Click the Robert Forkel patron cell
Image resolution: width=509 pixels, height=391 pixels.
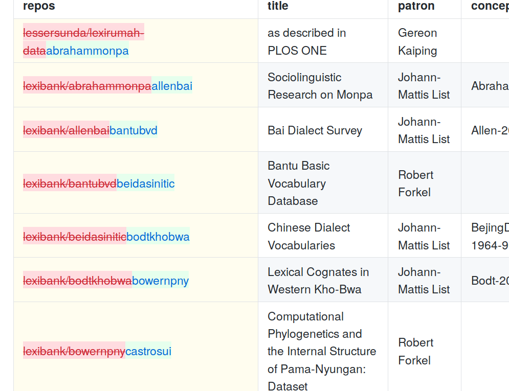pyautogui.click(x=416, y=183)
